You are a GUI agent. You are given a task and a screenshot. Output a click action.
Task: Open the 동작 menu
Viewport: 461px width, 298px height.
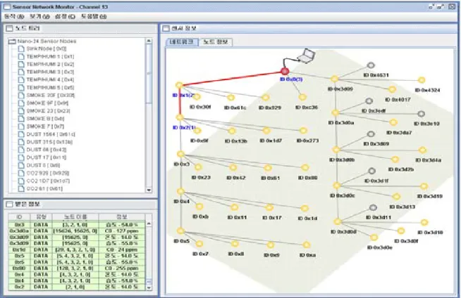[x=14, y=17]
